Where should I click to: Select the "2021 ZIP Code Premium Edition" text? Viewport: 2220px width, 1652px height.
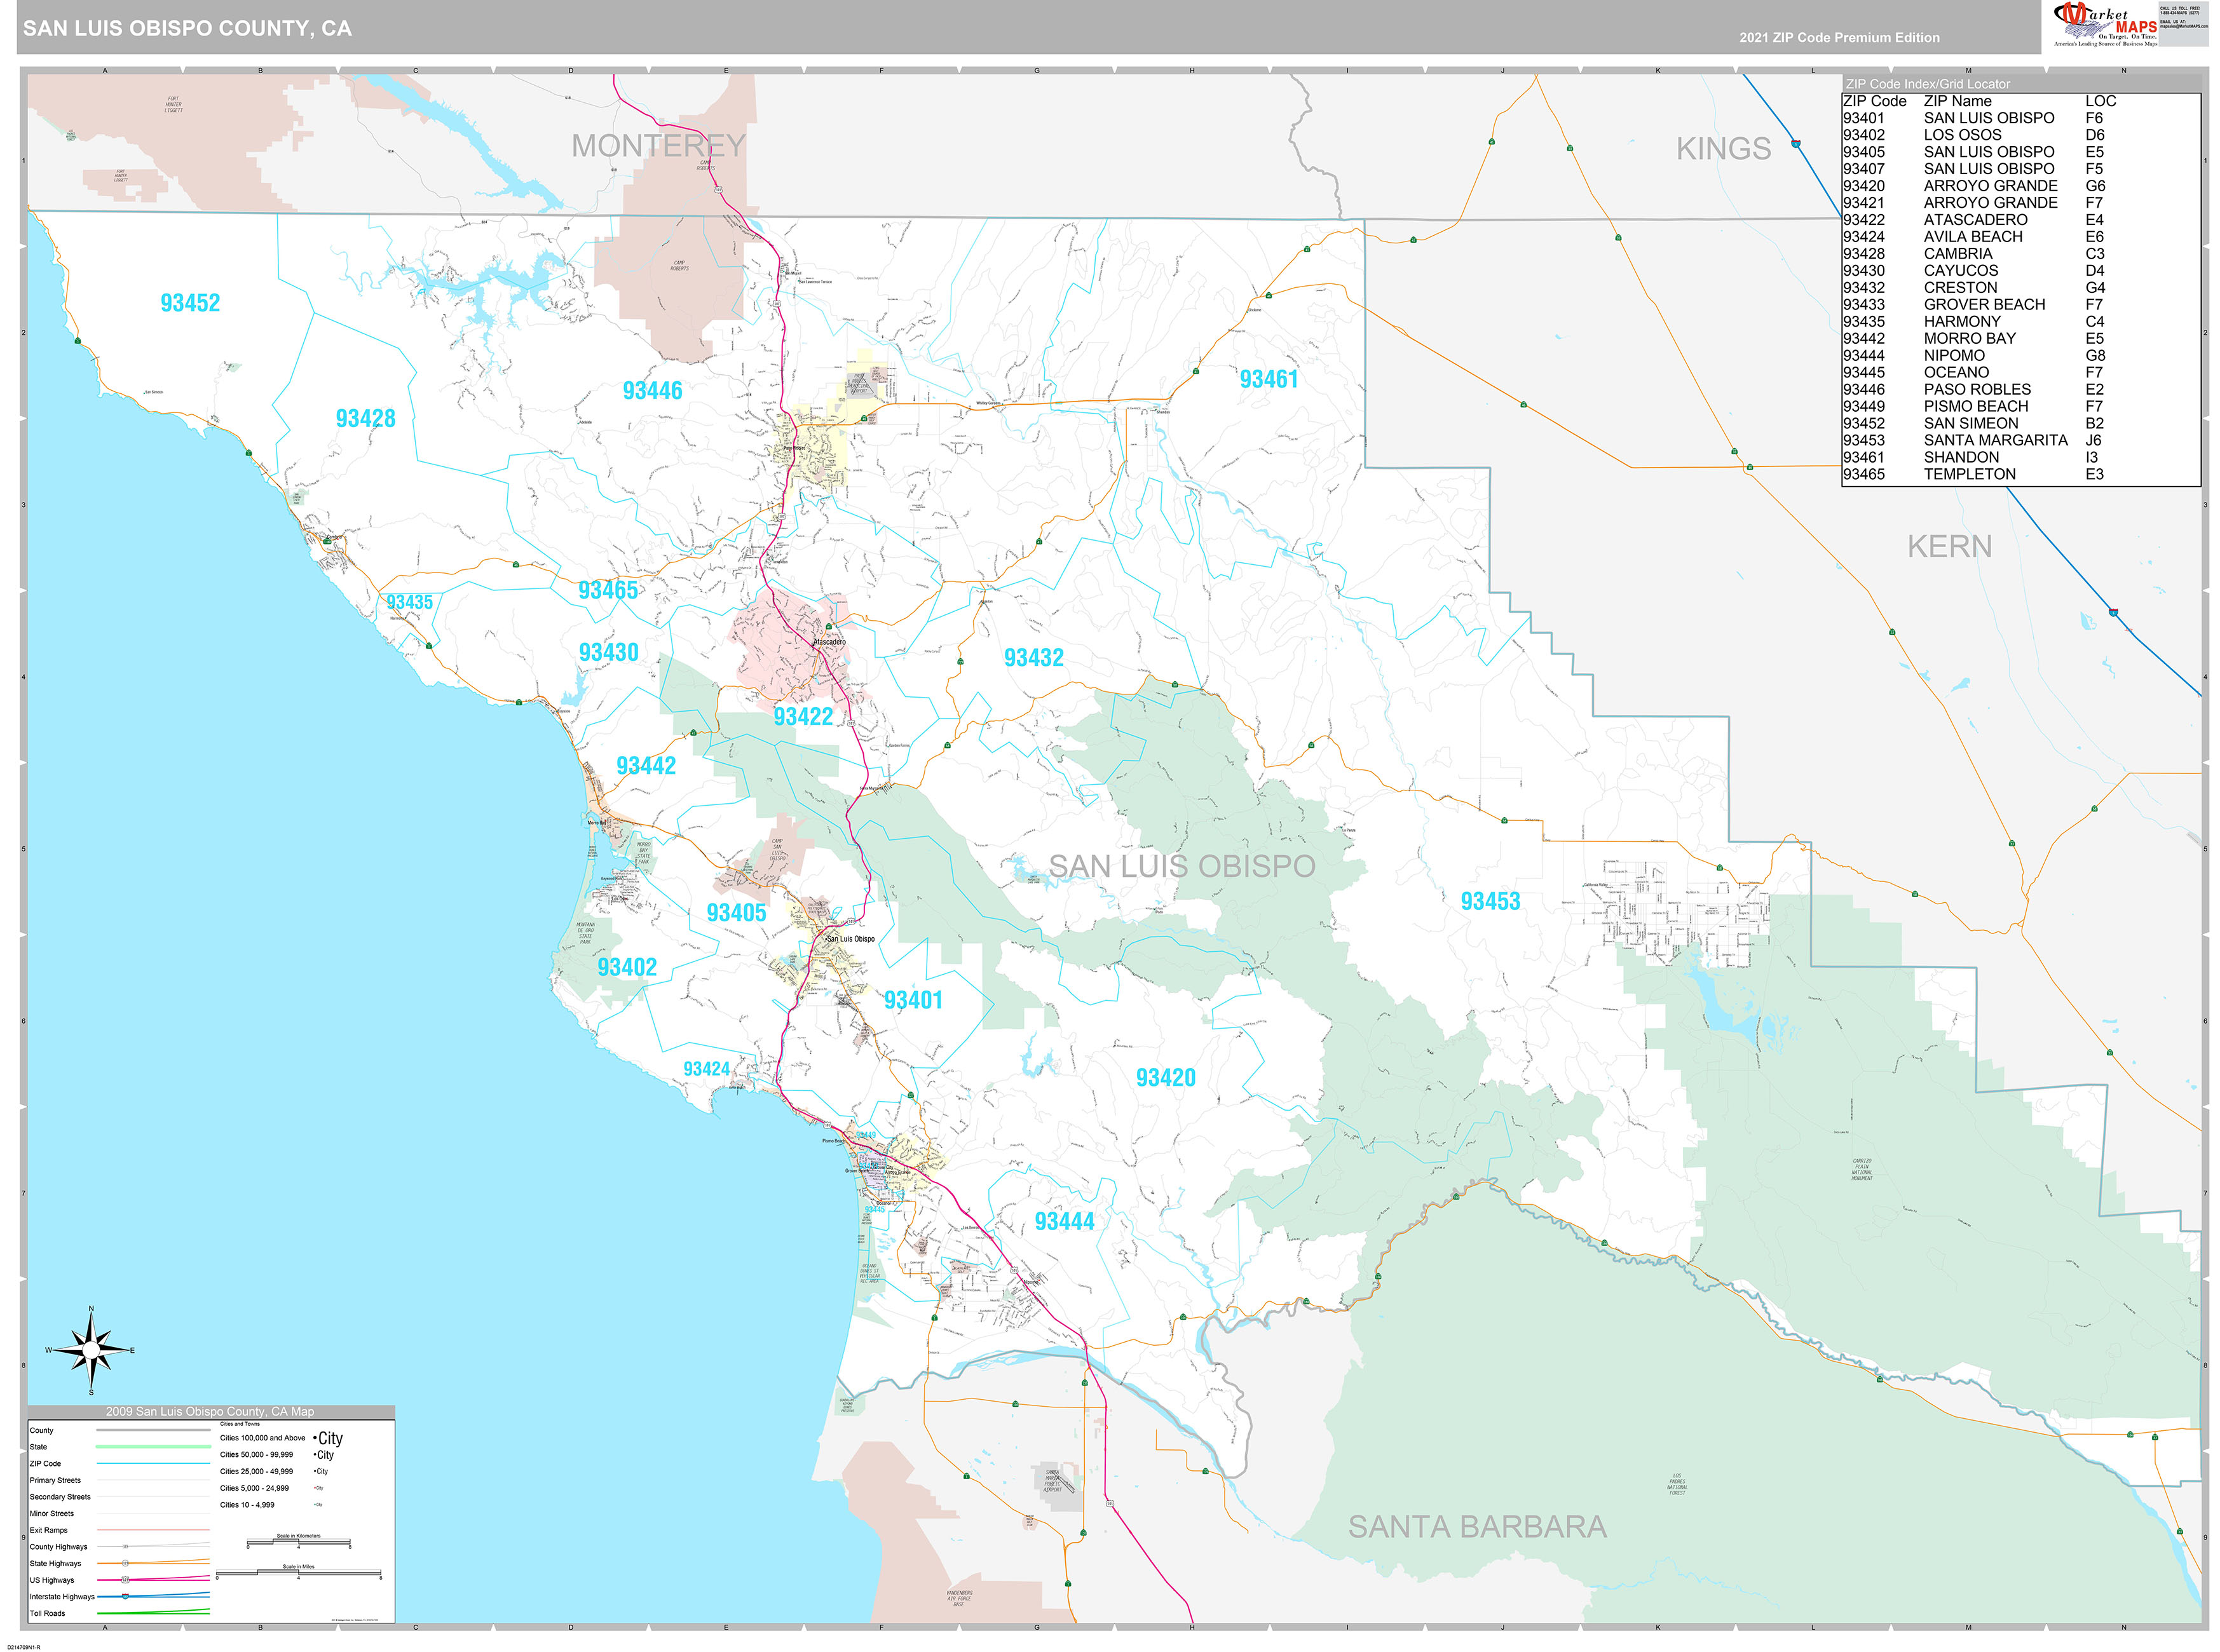click(x=1839, y=38)
